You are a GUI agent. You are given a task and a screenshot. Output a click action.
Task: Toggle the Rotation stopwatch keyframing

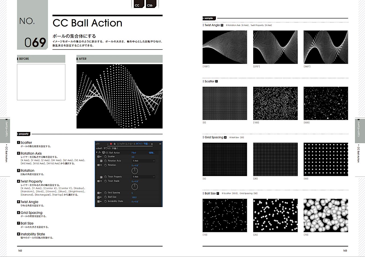coord(105,165)
